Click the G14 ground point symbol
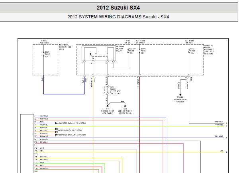The height and width of the screenshot is (173, 239). pos(125,106)
